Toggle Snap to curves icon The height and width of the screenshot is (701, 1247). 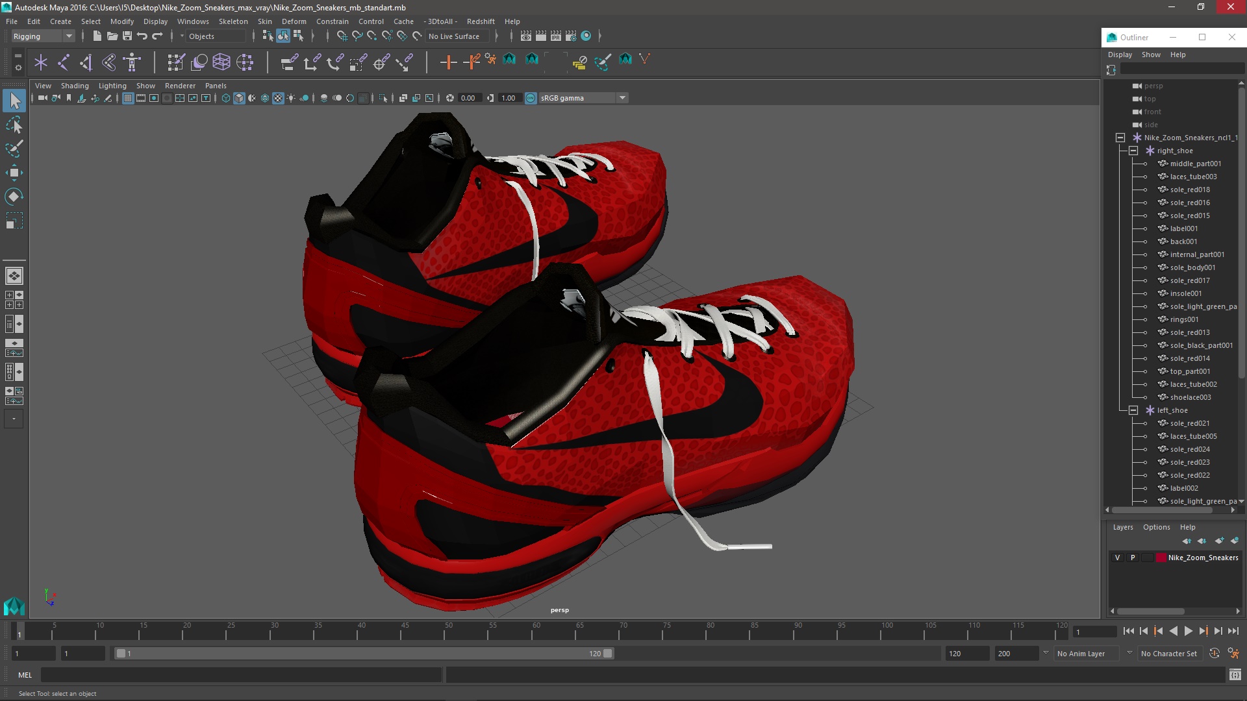[x=357, y=36]
